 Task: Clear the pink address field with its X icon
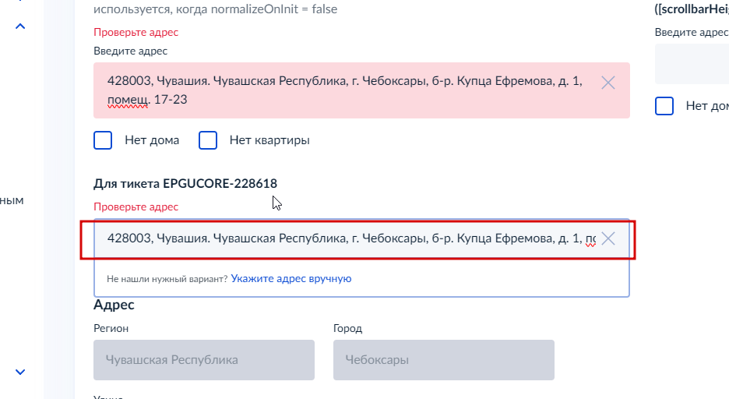tap(607, 83)
